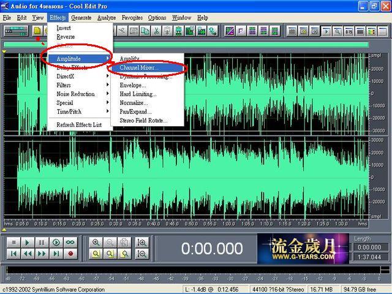
Task: Click the magnifier icon in top-right toolbar group
Action: click(x=337, y=31)
